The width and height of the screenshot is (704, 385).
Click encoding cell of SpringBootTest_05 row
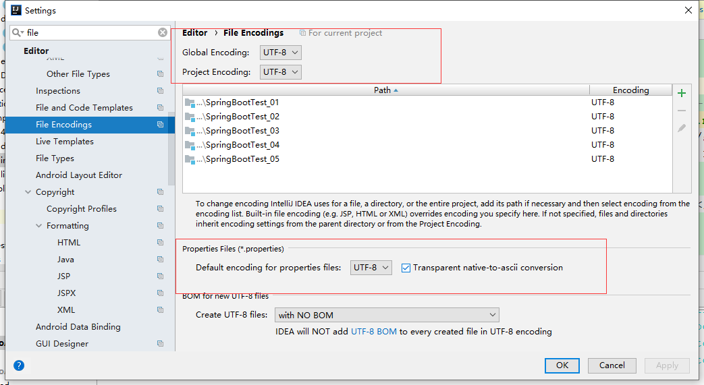[x=631, y=159]
